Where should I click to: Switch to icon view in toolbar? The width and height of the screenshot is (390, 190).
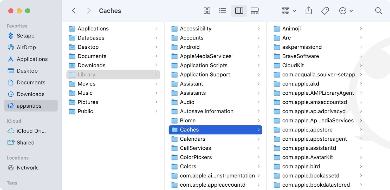coord(207,11)
